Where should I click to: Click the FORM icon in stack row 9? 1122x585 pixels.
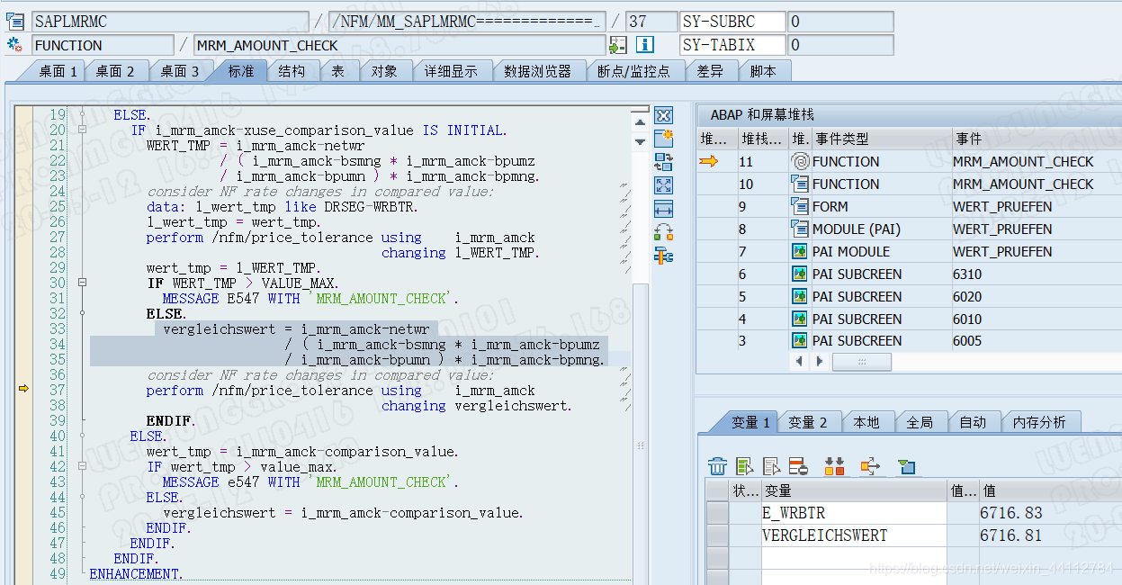pos(800,206)
